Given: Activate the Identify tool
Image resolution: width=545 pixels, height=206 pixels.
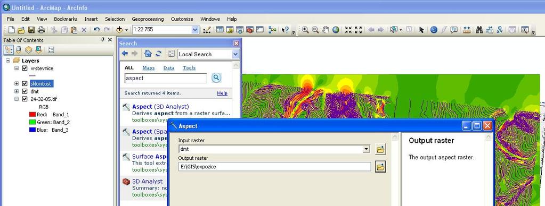Looking at the screenshot, I should point(434,30).
